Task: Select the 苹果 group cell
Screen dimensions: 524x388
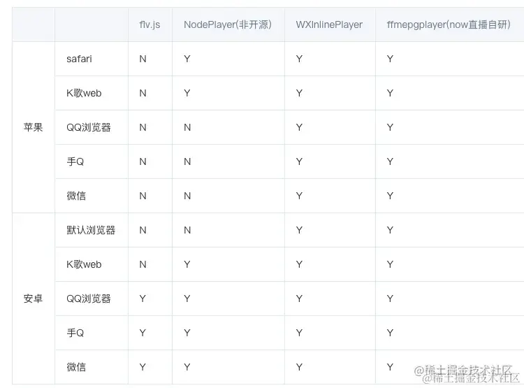Action: point(33,127)
